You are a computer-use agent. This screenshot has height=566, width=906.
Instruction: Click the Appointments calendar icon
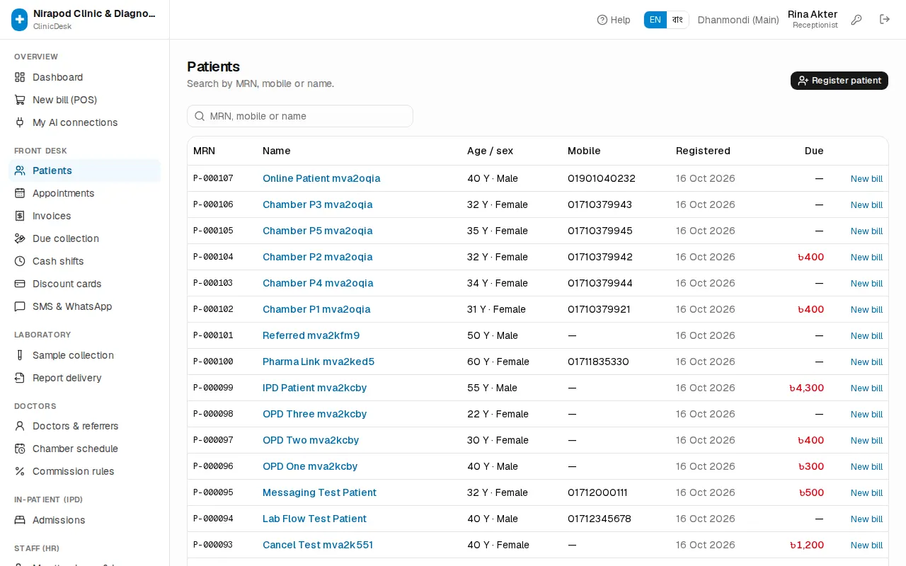click(20, 193)
